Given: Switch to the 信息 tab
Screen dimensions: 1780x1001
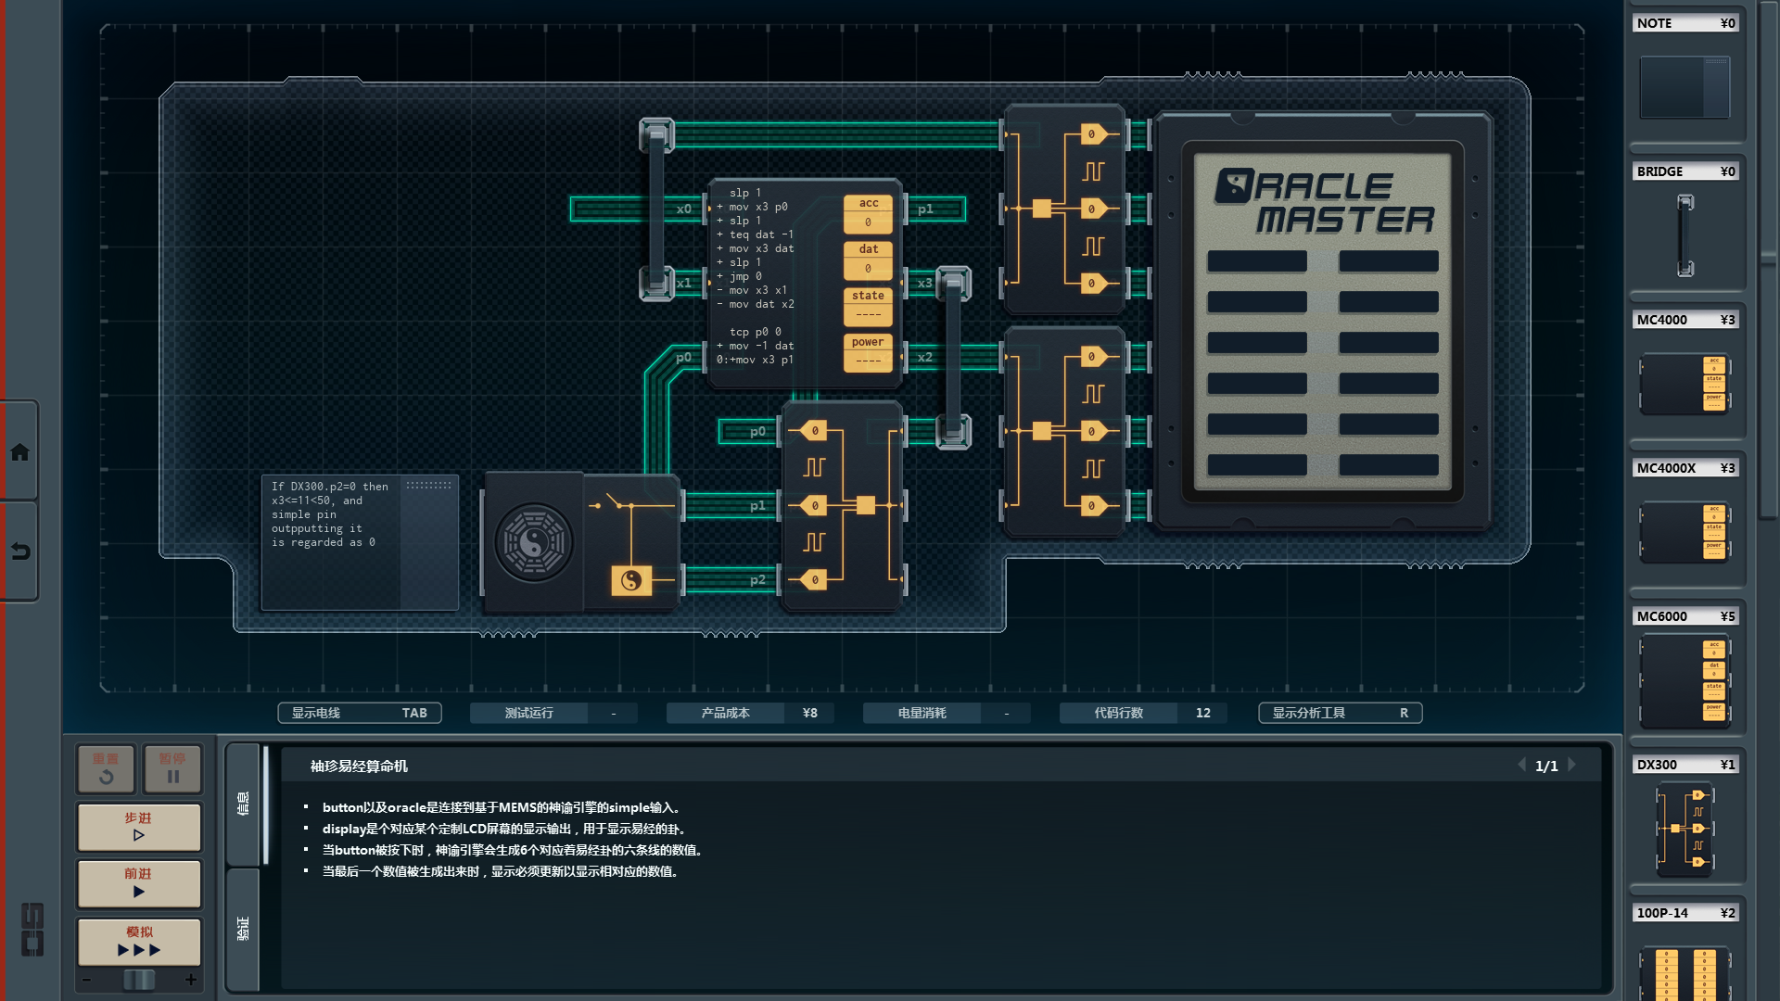Looking at the screenshot, I should tap(243, 803).
